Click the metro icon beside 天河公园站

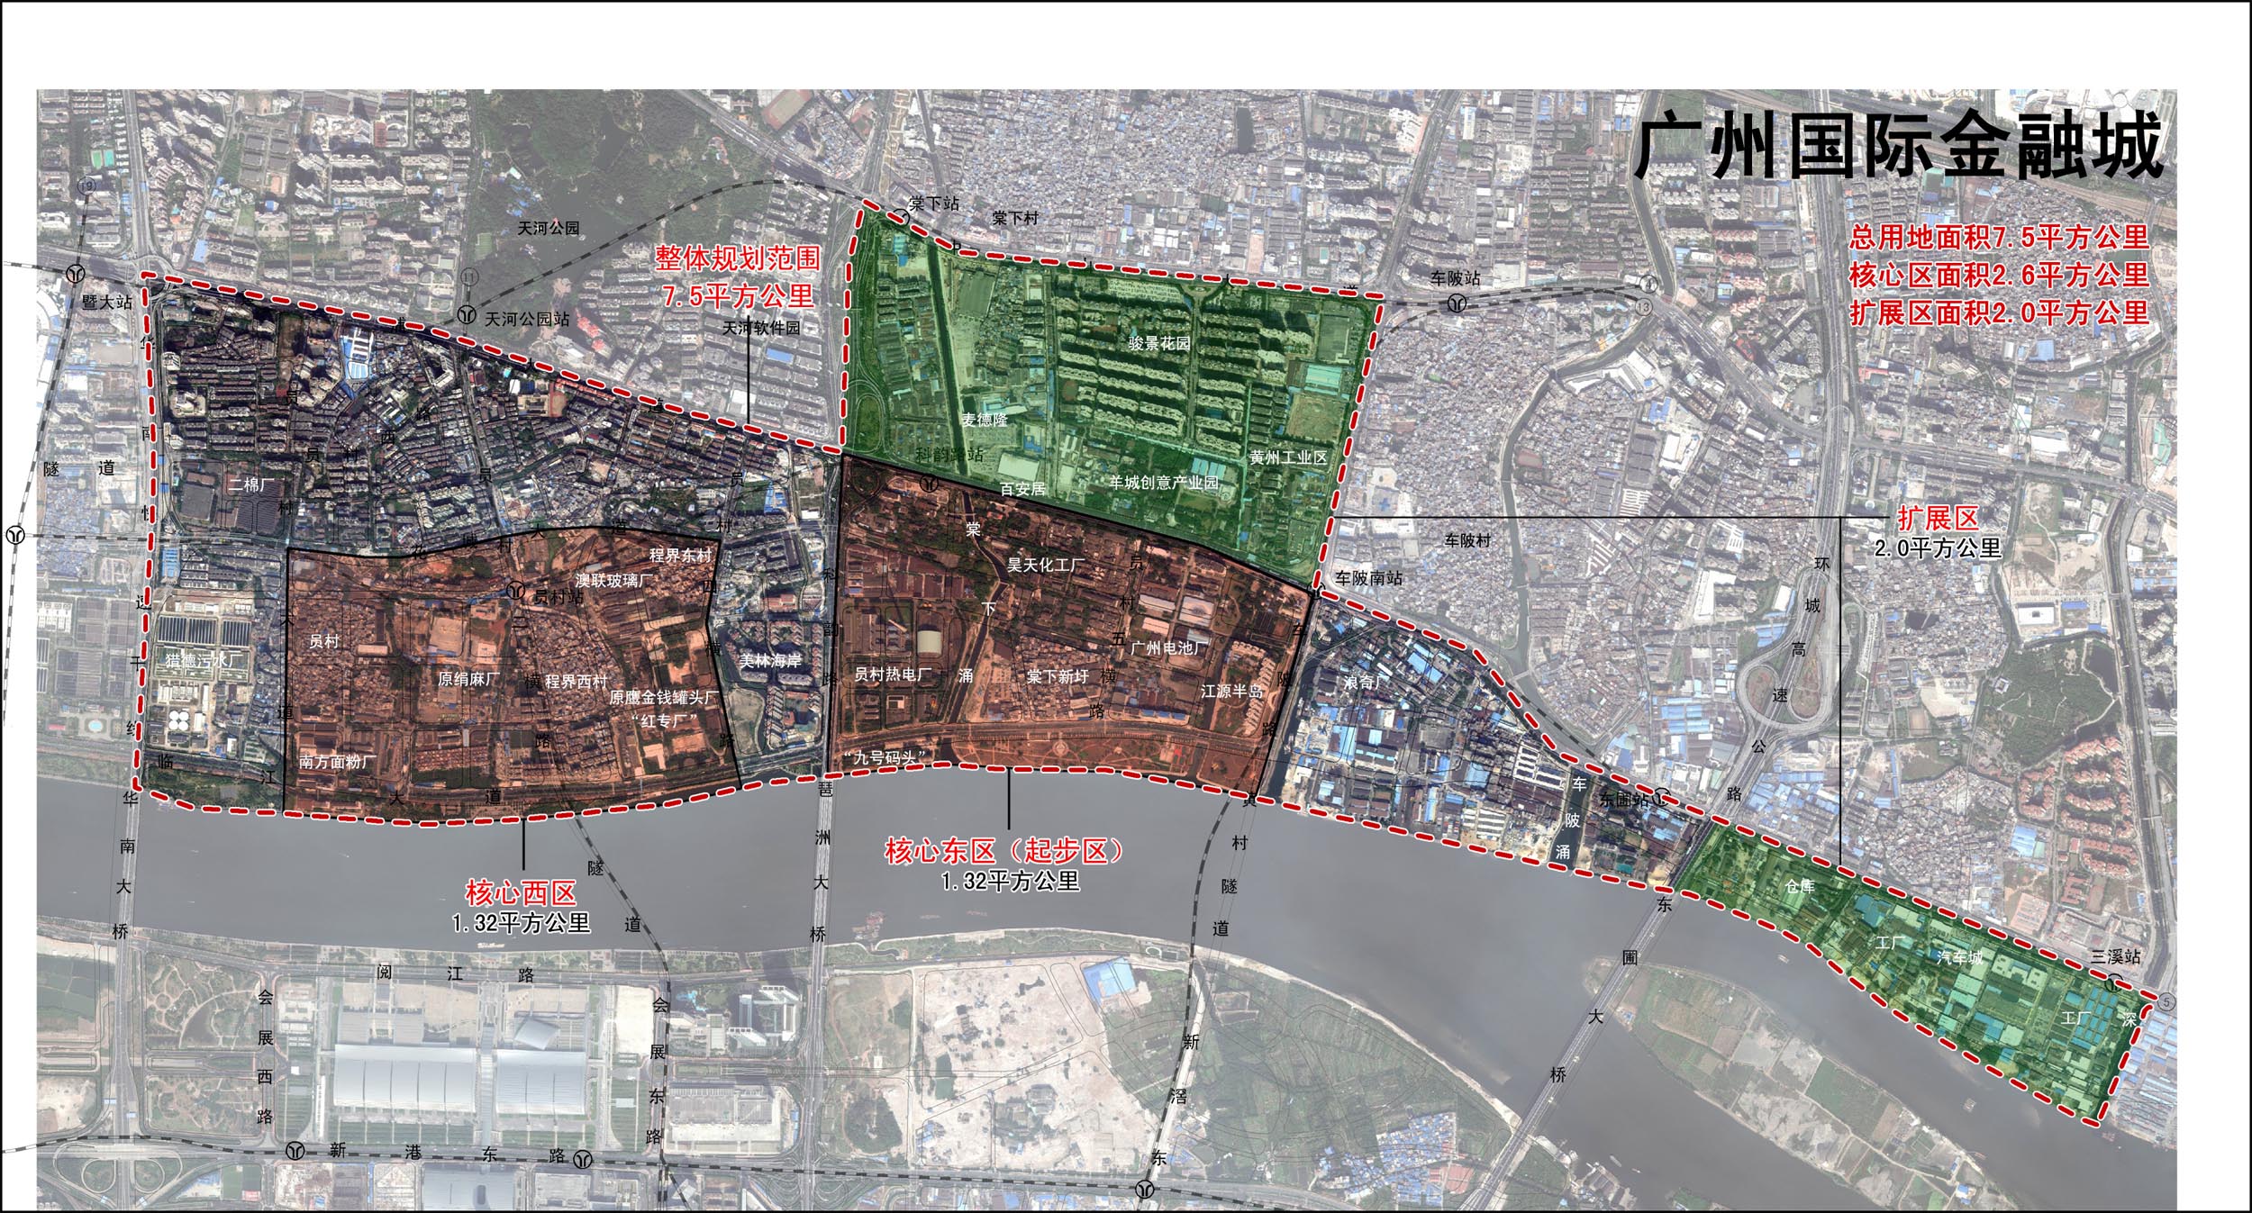467,314
